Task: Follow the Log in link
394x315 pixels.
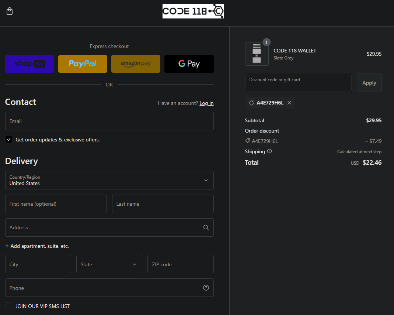Action: coord(206,103)
